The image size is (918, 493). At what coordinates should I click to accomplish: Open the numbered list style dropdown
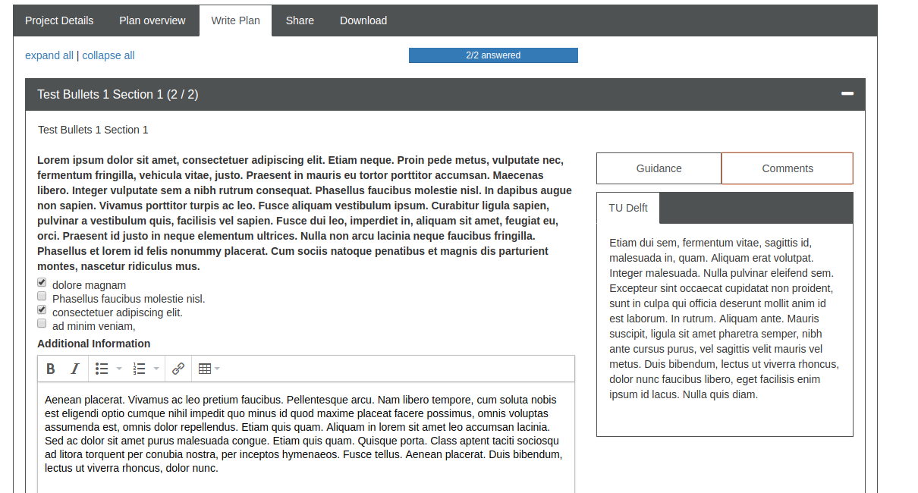158,369
